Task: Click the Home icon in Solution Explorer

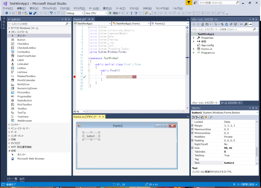Action: (202, 24)
